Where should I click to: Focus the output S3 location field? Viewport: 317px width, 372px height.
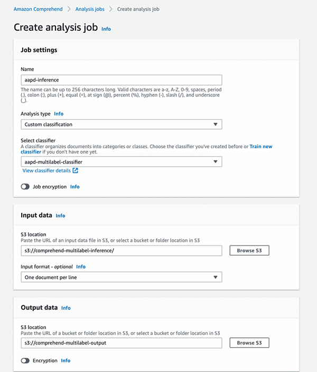121,343
